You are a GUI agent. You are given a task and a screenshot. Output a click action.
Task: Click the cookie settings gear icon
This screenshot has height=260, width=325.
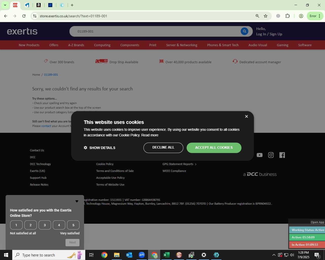85,148
